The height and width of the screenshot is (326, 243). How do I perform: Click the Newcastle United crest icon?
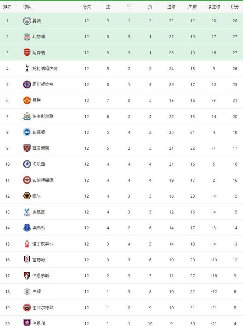tap(27, 117)
